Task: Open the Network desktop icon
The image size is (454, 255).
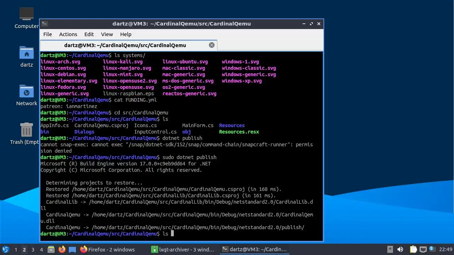Action: 26,95
